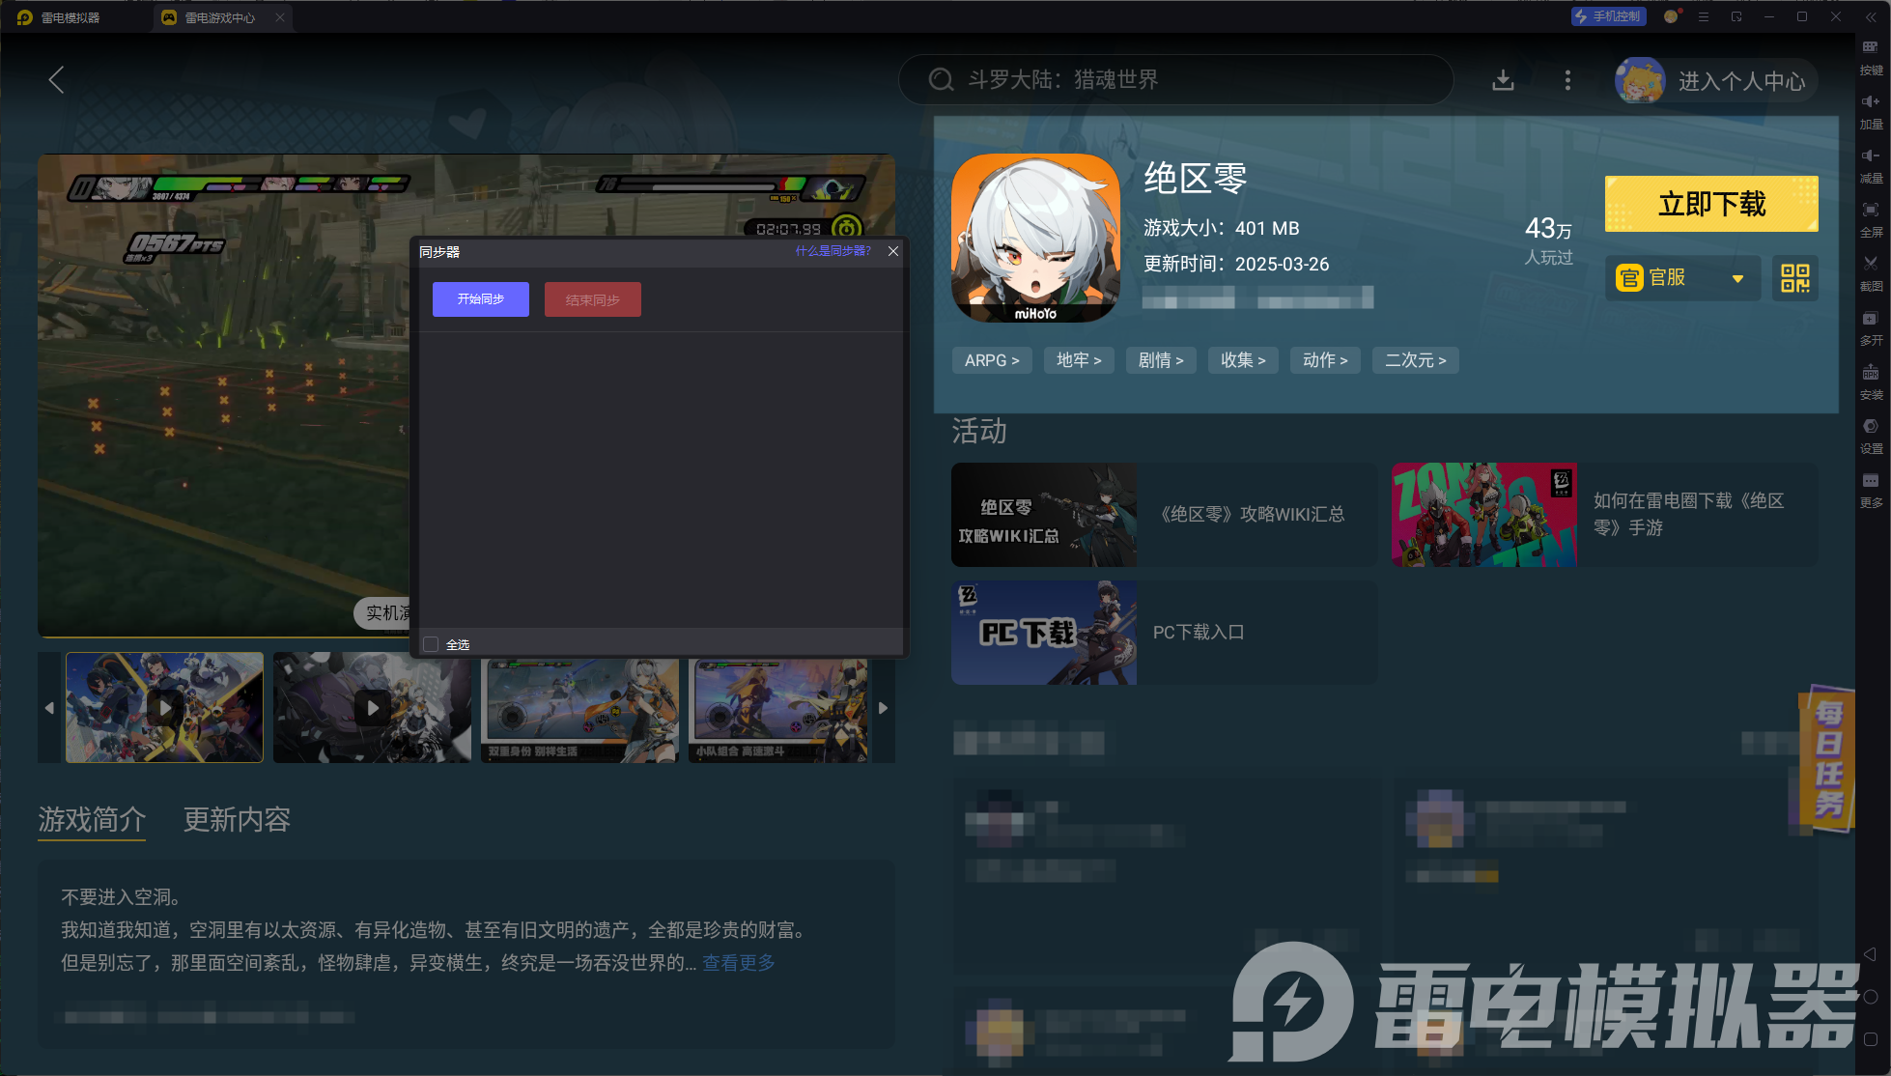Show the QR code next to 官服
This screenshot has height=1076, width=1891.
click(1794, 278)
